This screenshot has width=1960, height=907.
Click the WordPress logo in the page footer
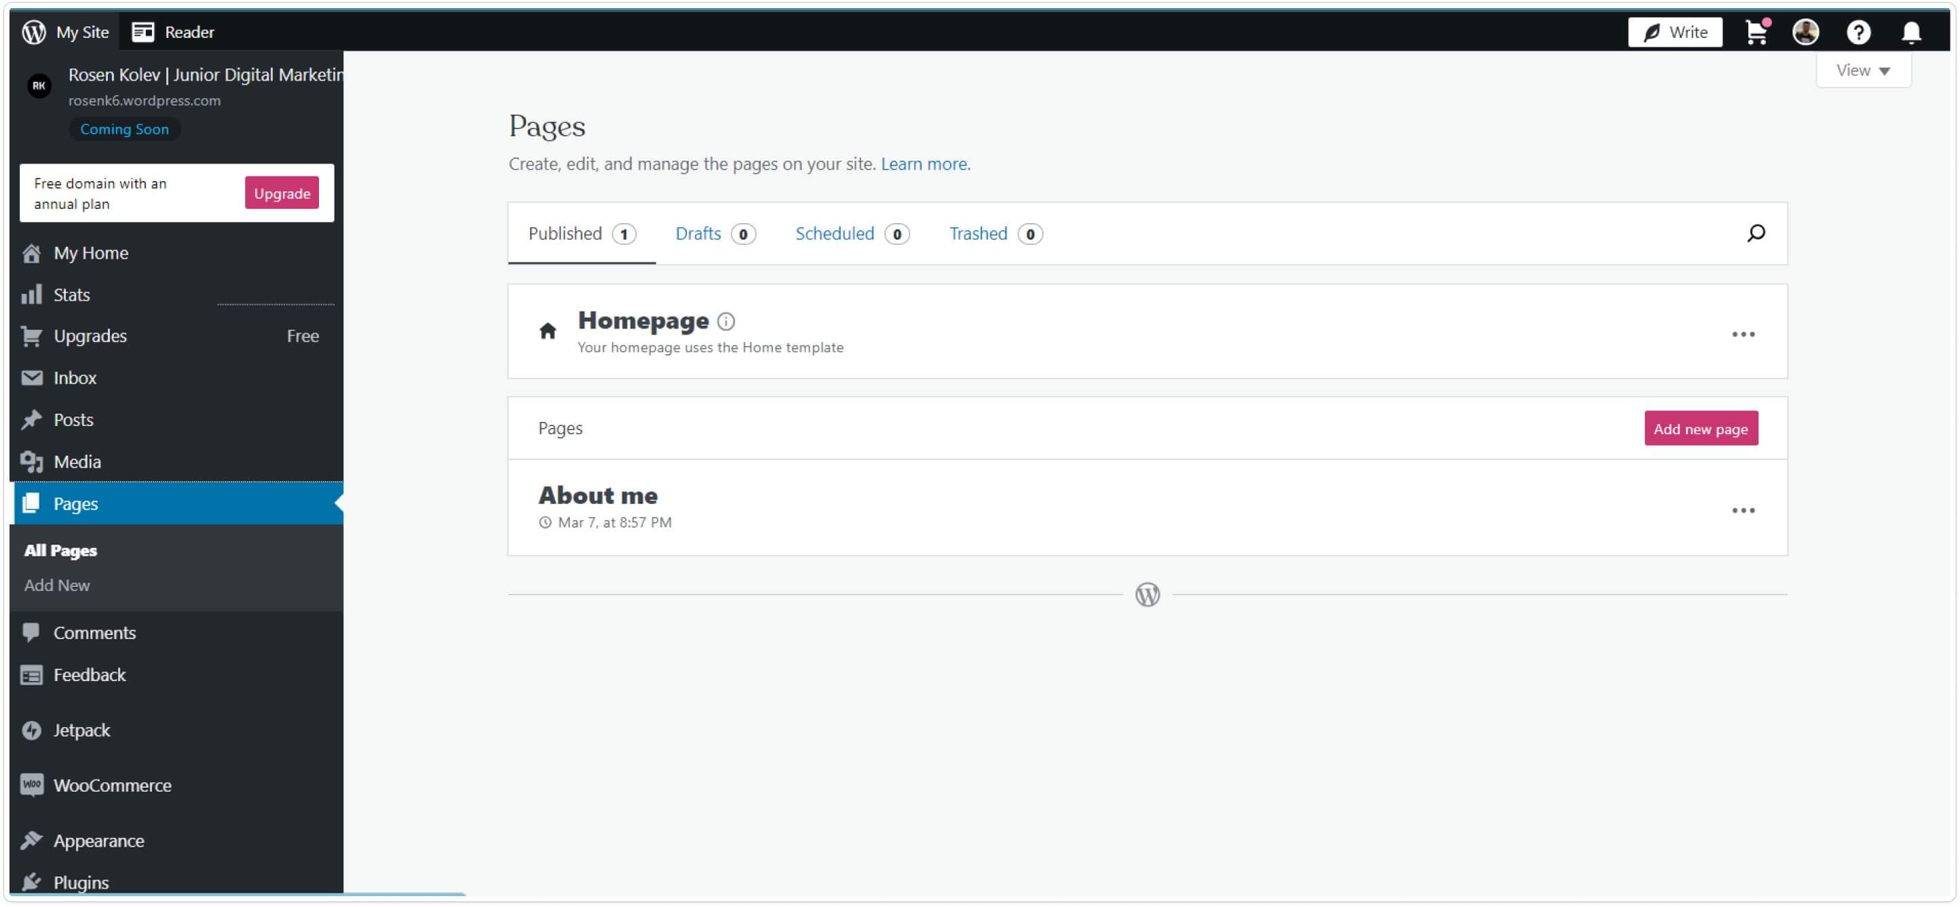[x=1148, y=594]
